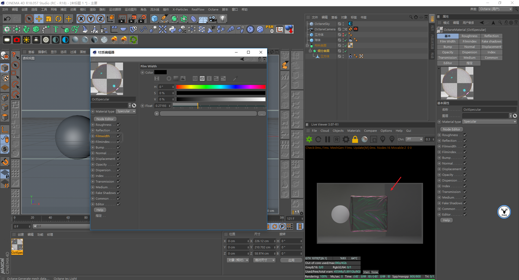The width and height of the screenshot is (519, 280).
Task: Toggle Filmindex checkbox in Material Editor
Action: (118, 142)
